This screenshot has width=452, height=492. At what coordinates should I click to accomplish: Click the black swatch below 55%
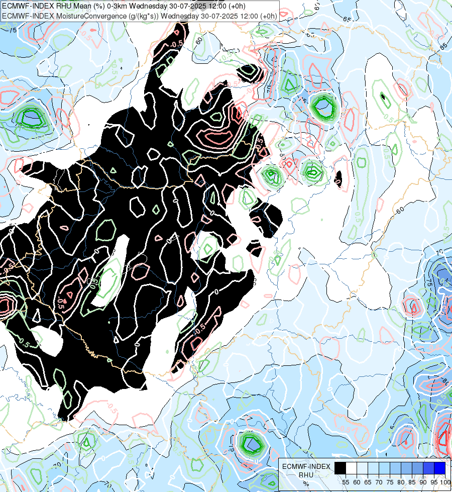340,468
